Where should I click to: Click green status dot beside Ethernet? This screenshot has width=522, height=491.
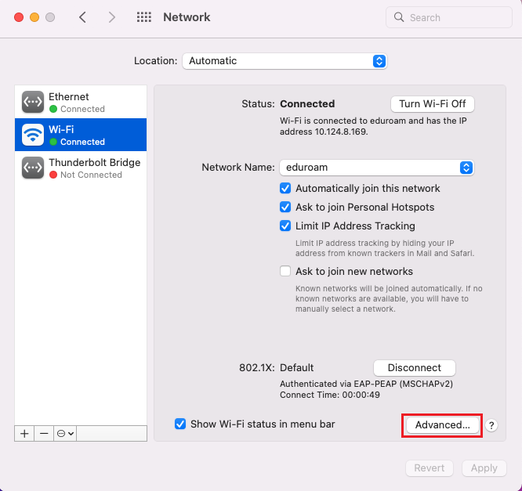(x=53, y=109)
